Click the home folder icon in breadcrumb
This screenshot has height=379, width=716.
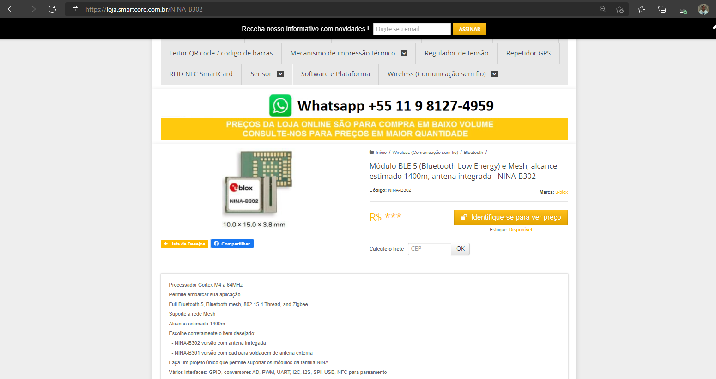pyautogui.click(x=372, y=152)
